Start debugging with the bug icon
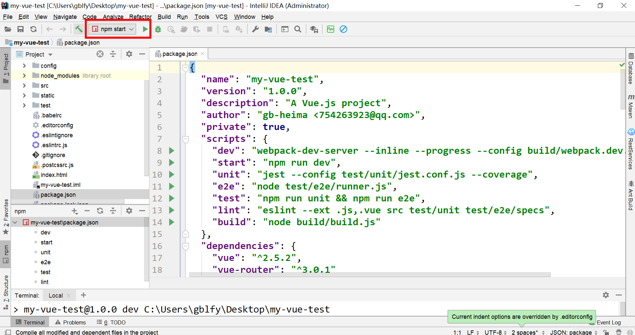 coord(158,29)
